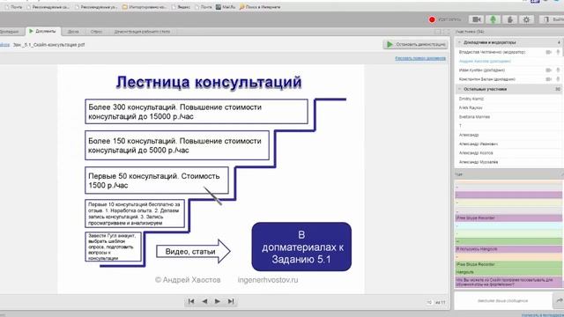This screenshot has height=317, width=564.
Task: Click Остановить демонстрацию button
Action: 415,44
